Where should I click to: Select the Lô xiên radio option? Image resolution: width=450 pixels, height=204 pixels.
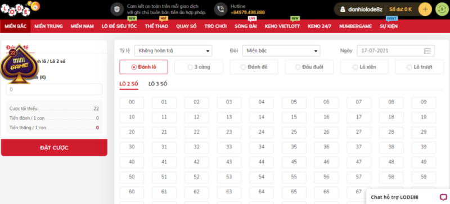click(x=364, y=67)
